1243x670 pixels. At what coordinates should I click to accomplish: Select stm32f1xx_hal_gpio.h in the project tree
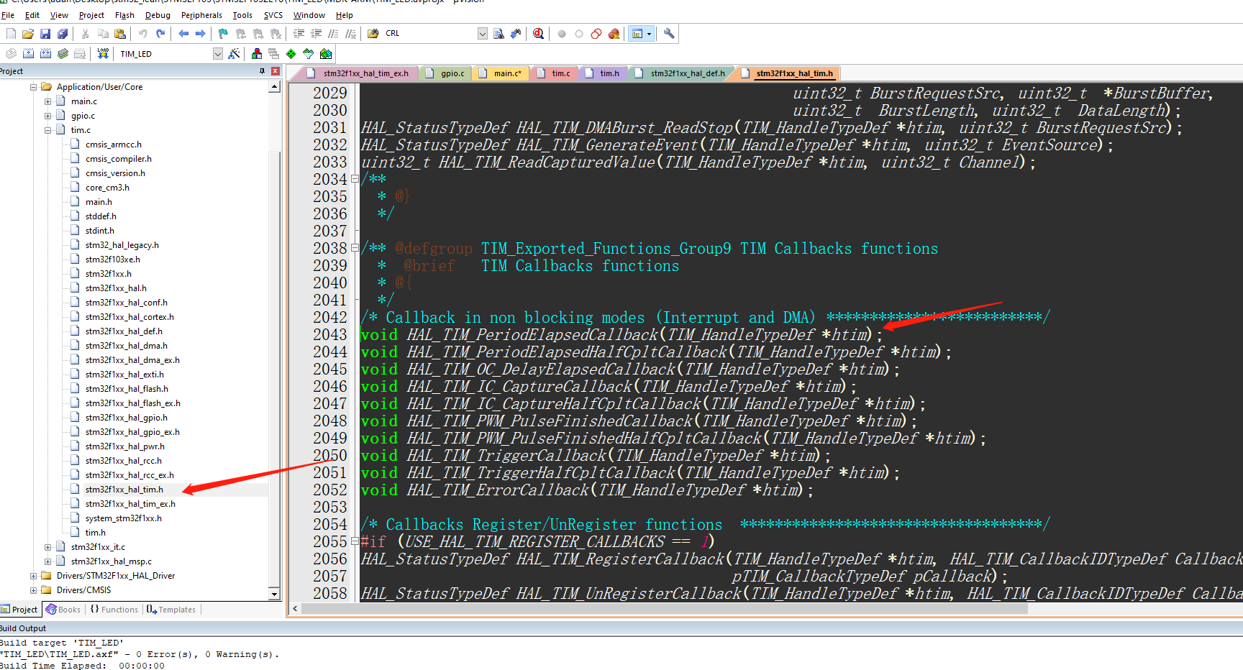(126, 418)
